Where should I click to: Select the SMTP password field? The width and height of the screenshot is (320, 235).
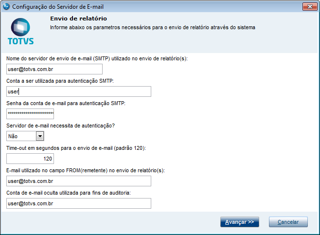[x=30, y=114]
